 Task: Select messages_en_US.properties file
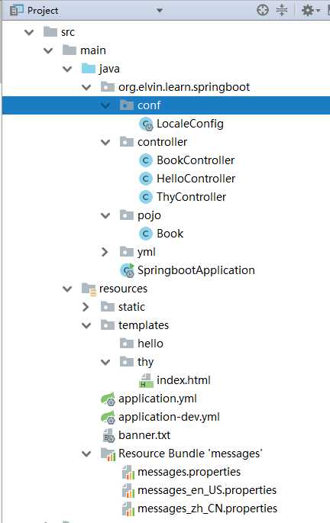[x=207, y=490]
